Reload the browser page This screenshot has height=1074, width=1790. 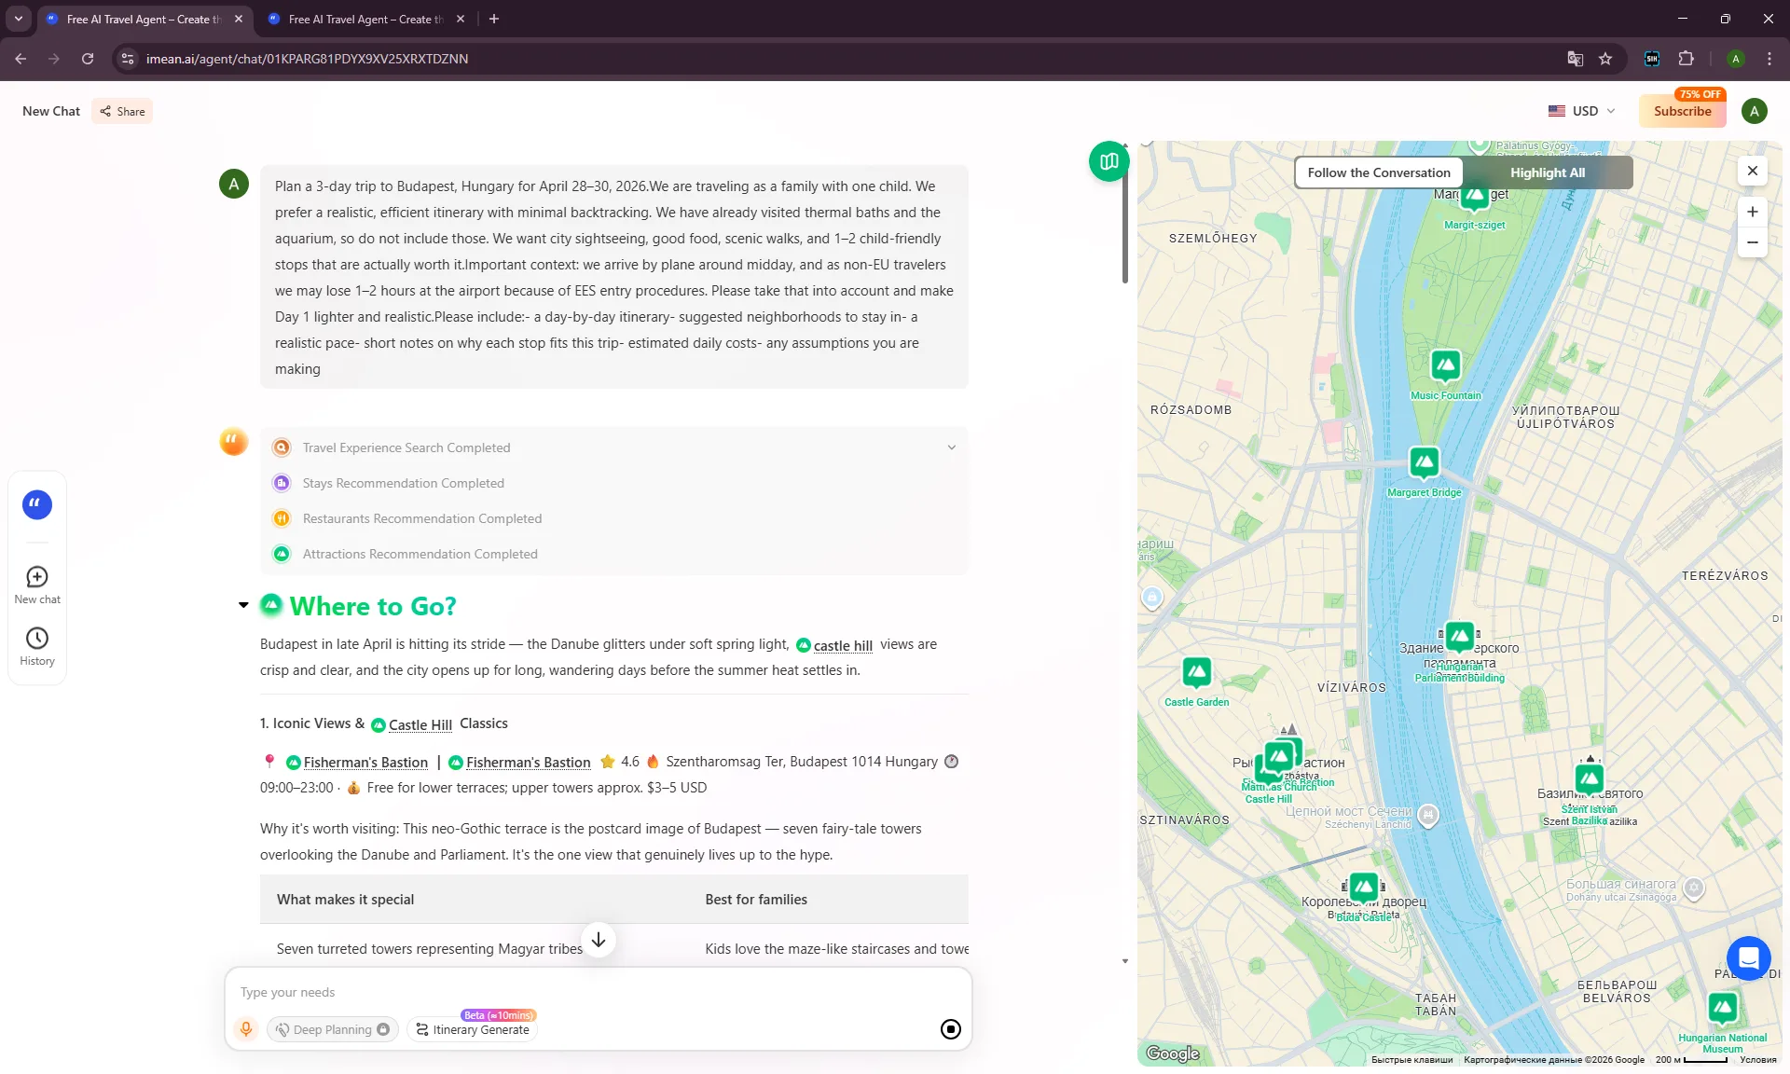point(88,59)
